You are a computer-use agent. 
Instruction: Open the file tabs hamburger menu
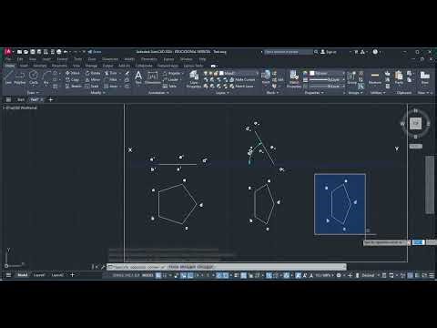8,99
